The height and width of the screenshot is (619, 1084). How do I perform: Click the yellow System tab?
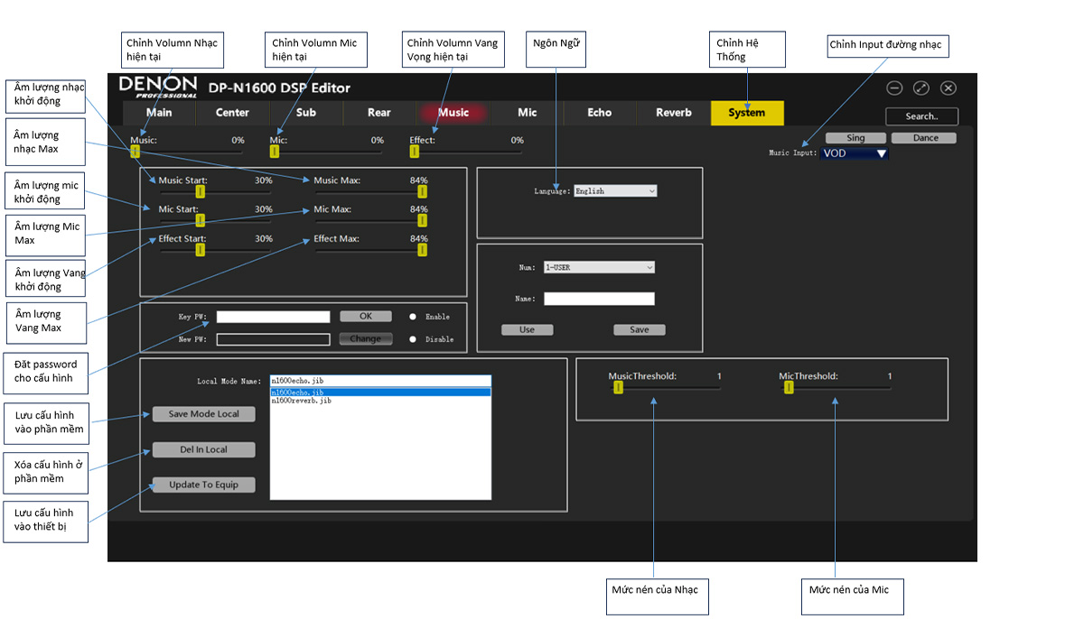click(747, 113)
